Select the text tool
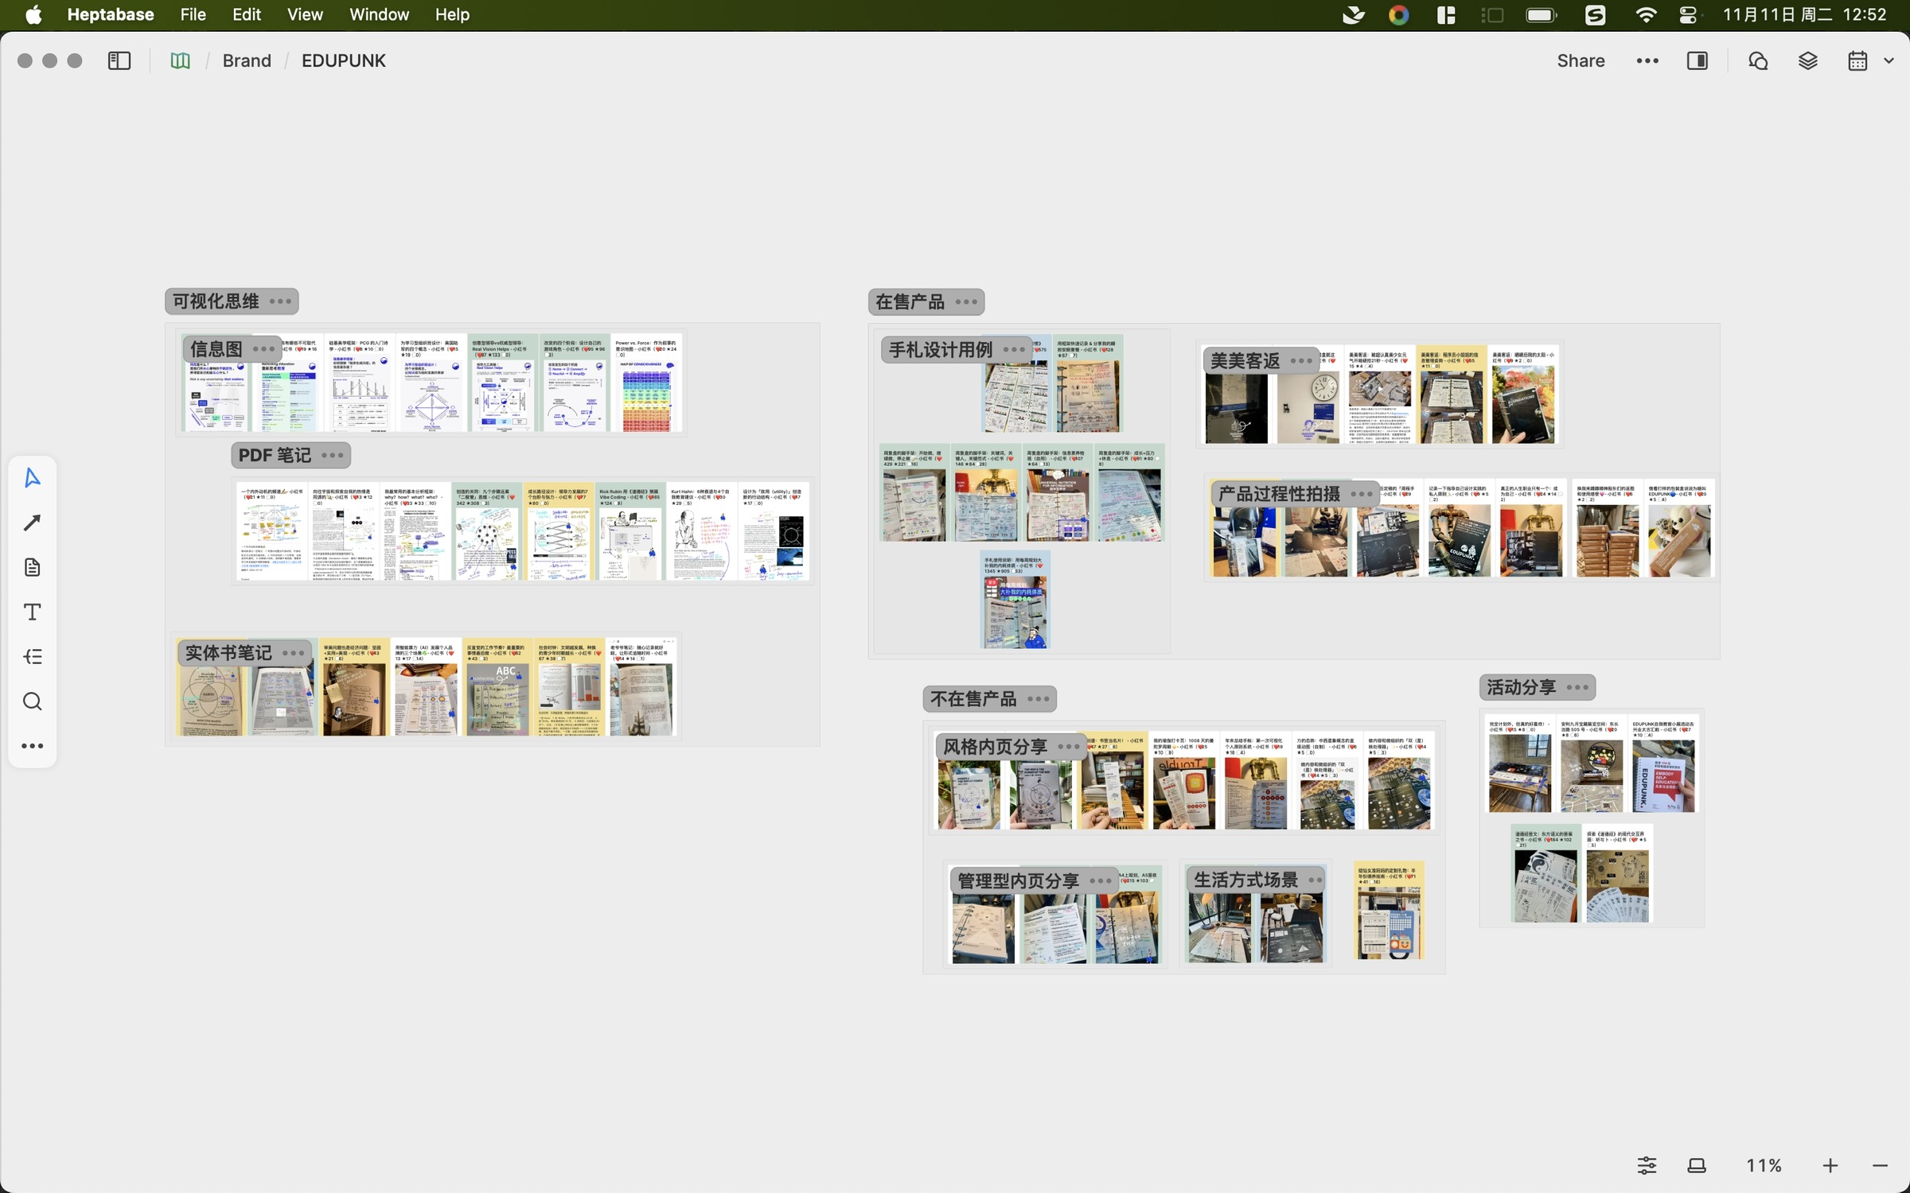This screenshot has height=1193, width=1910. 32,612
